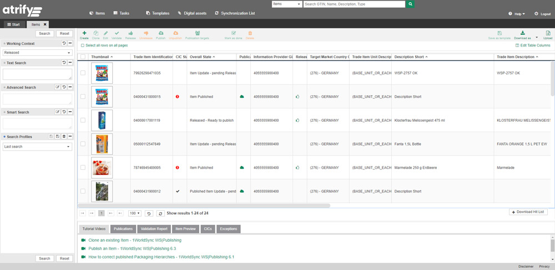The width and height of the screenshot is (555, 270).
Task: Enable Select all rows on all pages
Action: [x=83, y=45]
